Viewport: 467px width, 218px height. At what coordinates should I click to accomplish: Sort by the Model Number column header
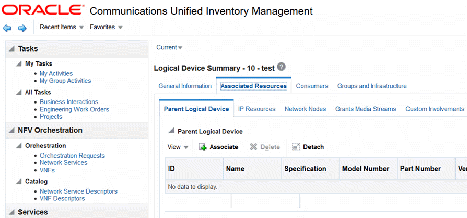coord(368,169)
